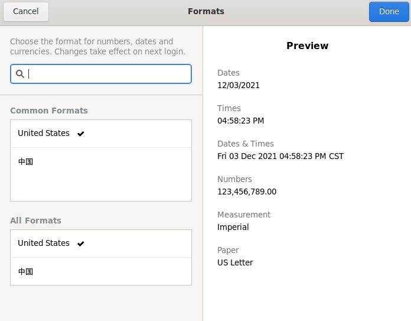Click the All Formats section heading

point(35,221)
